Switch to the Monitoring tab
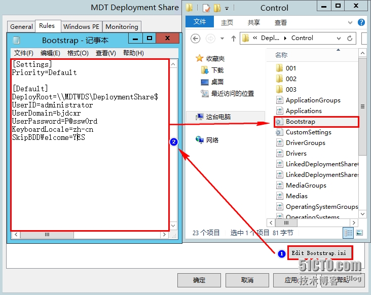 tap(122, 26)
